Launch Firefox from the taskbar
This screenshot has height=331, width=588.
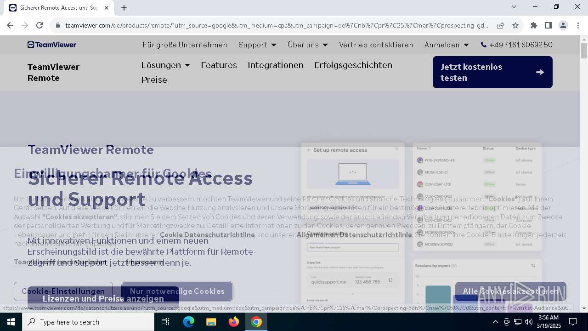click(234, 322)
